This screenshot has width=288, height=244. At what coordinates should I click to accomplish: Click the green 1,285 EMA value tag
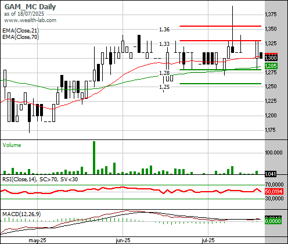271,66
